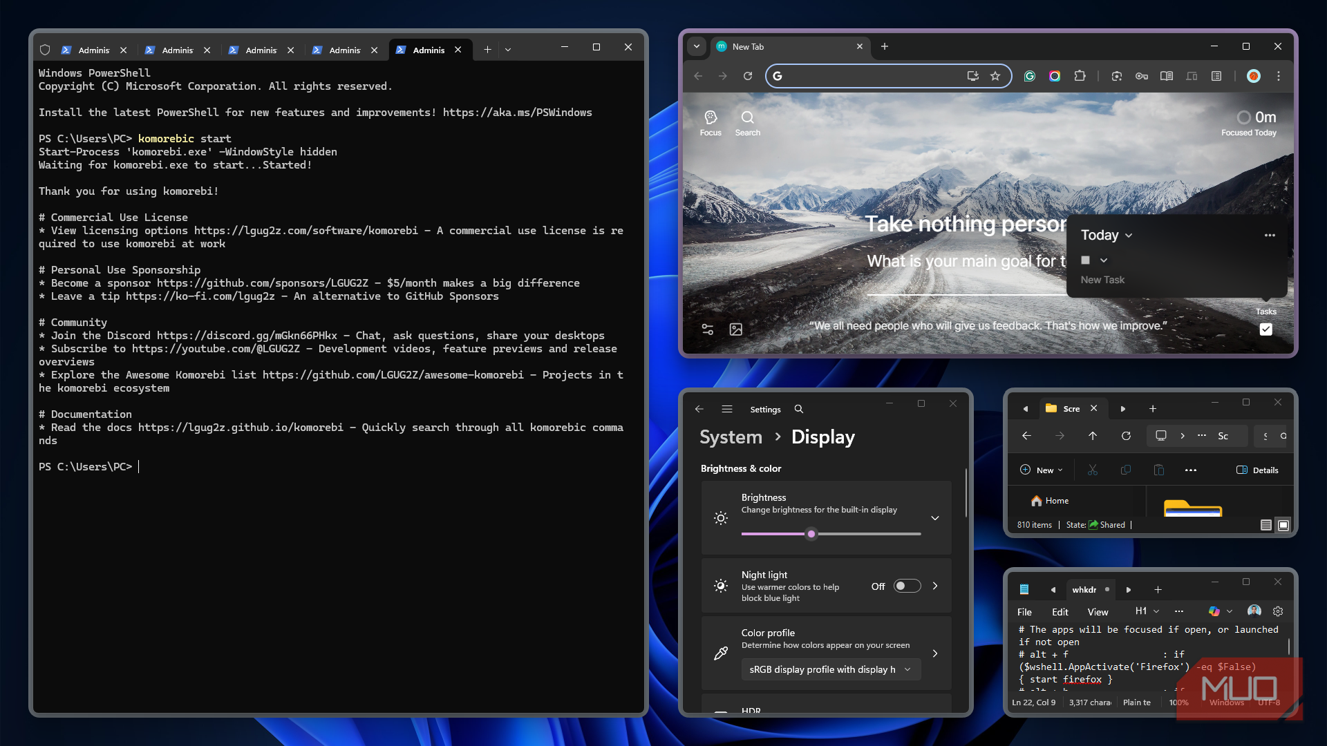Screen dimensions: 1327x746
Task: Open the Notepad settings gear icon
Action: pos(1278,611)
